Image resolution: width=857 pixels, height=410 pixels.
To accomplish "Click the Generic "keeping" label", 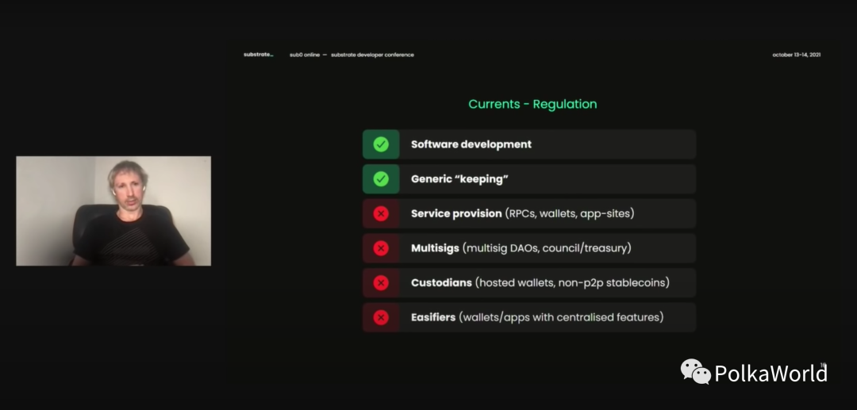I will tap(459, 179).
